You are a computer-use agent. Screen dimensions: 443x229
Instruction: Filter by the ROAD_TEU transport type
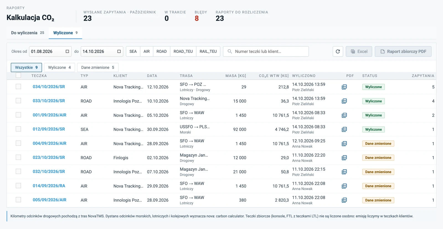pyautogui.click(x=183, y=51)
